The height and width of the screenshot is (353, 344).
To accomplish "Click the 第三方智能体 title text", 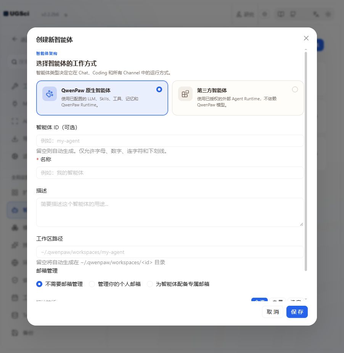I will [212, 90].
